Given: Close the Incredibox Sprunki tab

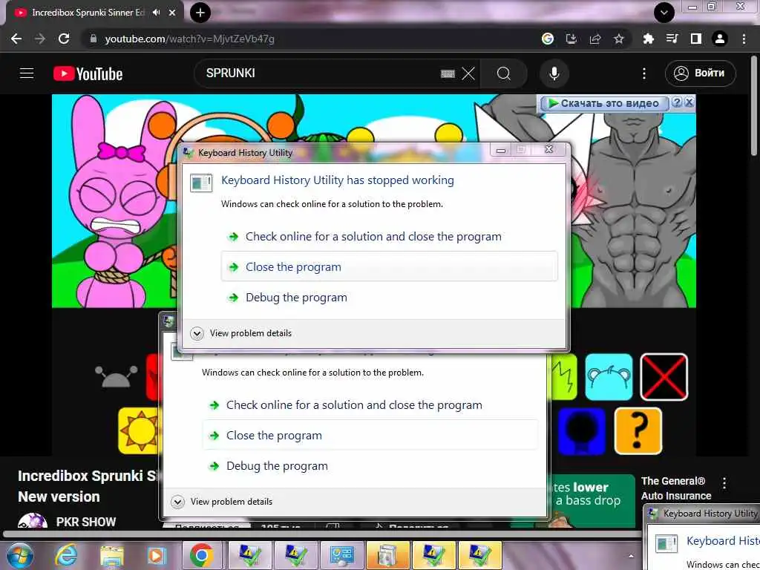Looking at the screenshot, I should pyautogui.click(x=172, y=13).
